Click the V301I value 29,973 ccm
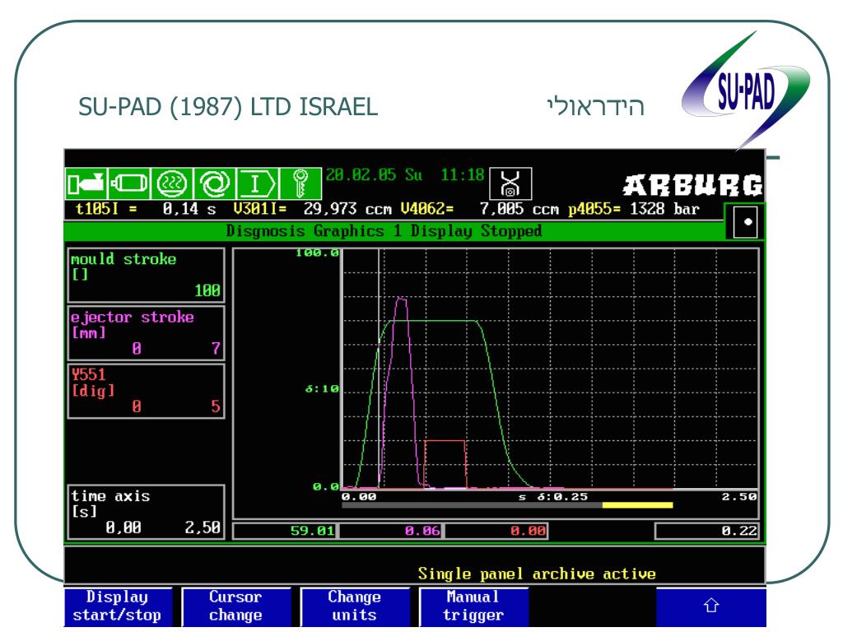Screen dimensions: 843x632 click(347, 209)
